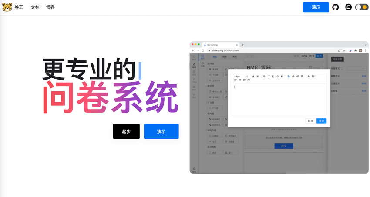Open the 文档 menu link
Screen dimensions: 370x197
coord(35,7)
